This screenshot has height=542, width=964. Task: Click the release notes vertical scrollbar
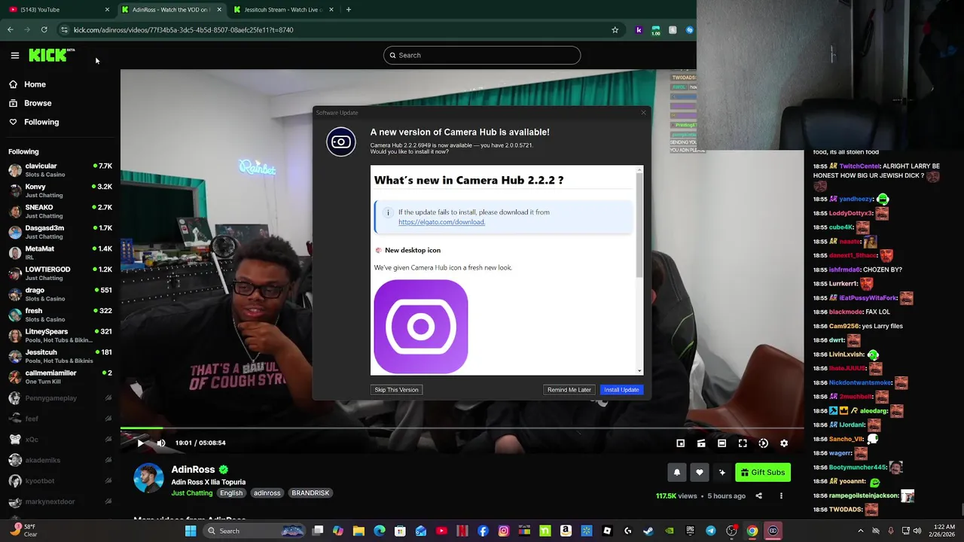pos(639,226)
